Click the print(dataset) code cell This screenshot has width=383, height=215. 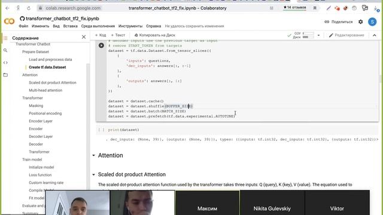[237, 130]
